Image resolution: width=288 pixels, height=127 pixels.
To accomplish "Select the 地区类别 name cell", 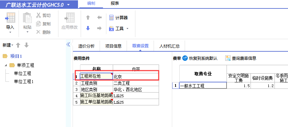I will click(x=97, y=90).
